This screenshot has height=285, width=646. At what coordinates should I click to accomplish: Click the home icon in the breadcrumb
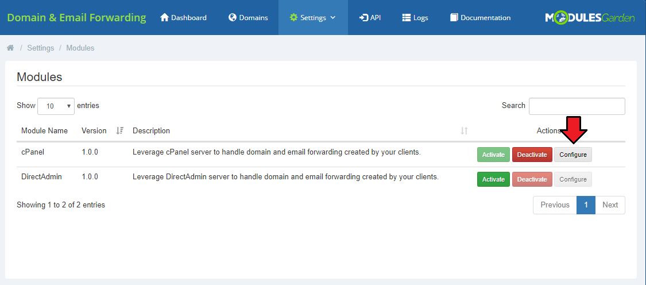(10, 48)
